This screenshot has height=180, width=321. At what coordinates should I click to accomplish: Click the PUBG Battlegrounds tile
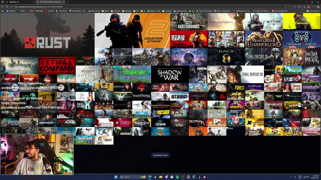coord(189,22)
